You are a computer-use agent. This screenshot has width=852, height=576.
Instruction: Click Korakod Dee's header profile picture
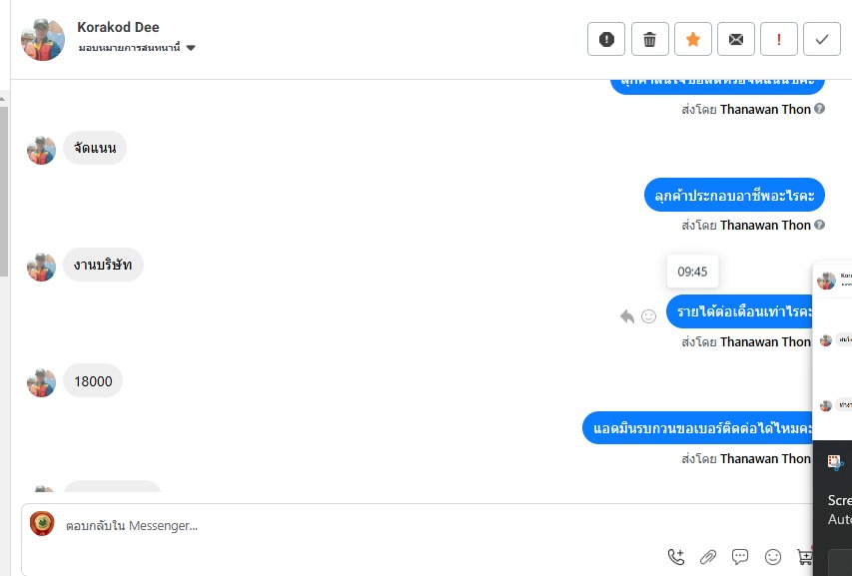(x=42, y=39)
